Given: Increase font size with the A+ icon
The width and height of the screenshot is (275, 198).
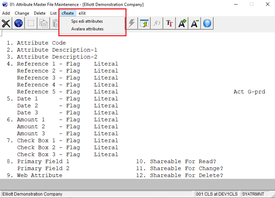Looking at the screenshot, I should pos(182,23).
